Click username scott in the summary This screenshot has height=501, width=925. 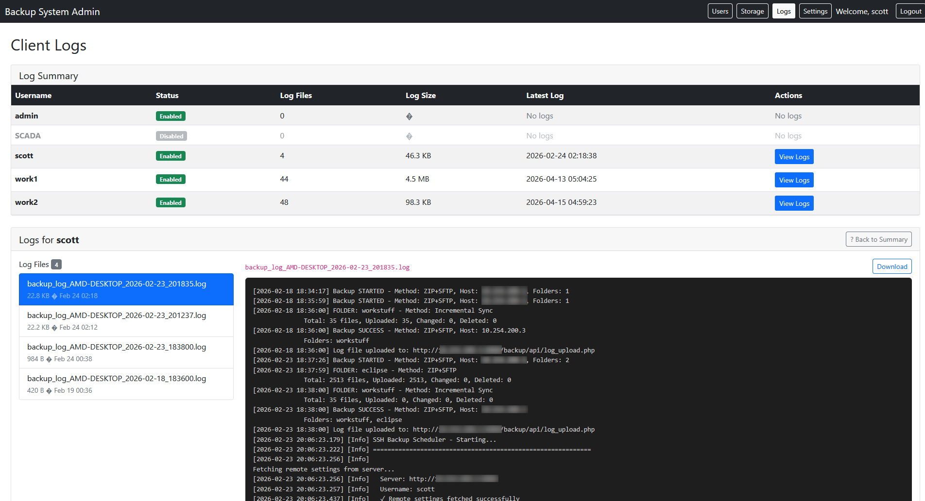[x=24, y=155]
